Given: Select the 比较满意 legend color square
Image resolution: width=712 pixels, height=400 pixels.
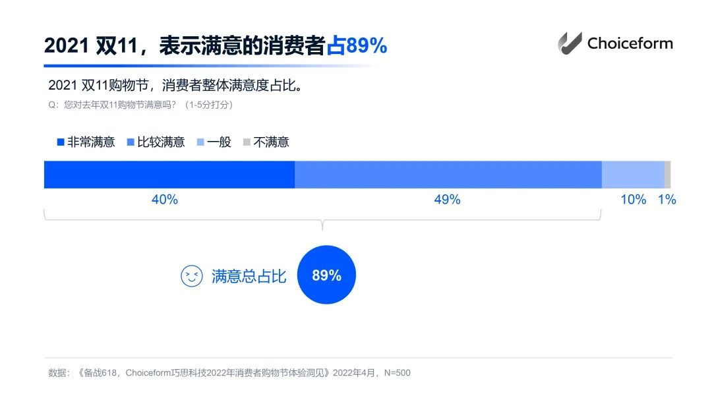Looking at the screenshot, I should tap(131, 142).
